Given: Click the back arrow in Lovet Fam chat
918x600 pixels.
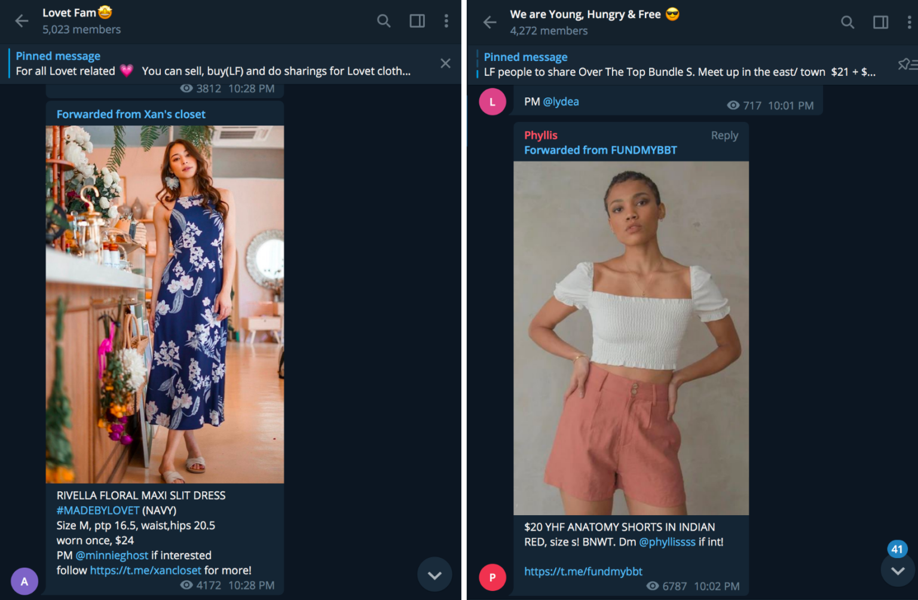Looking at the screenshot, I should pyautogui.click(x=22, y=20).
